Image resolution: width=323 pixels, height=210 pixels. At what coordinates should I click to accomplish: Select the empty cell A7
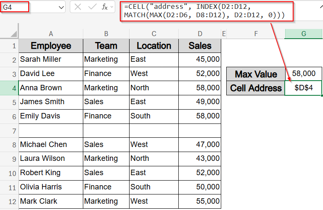tap(51, 131)
